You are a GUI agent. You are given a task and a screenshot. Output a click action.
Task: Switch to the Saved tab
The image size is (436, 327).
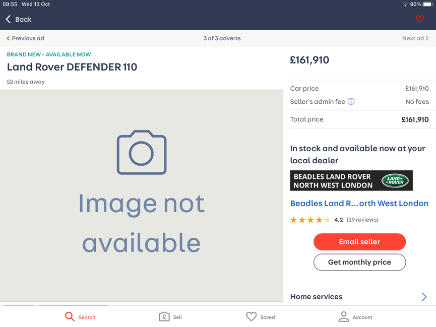pyautogui.click(x=261, y=317)
